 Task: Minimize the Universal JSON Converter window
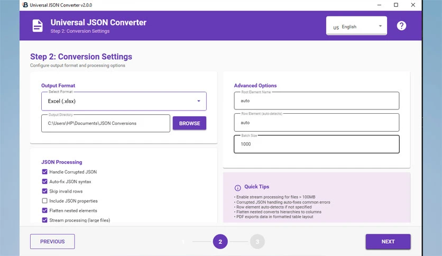(x=379, y=5)
